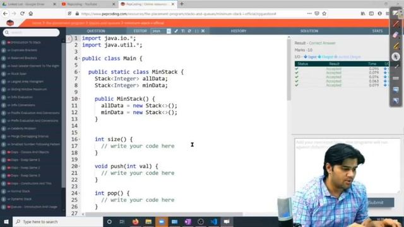Screen dimensions: 404x227
Task: Click the editor horizontal scrollbar
Action: pos(164,214)
